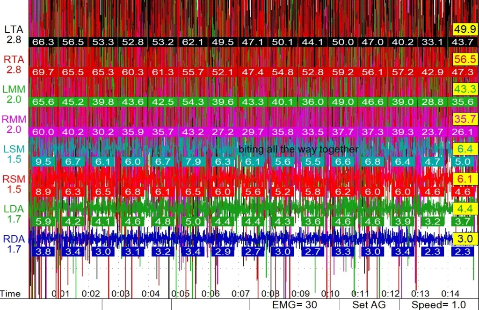Click the yellow RMM average box
This screenshot has width=479, height=310.
464,119
